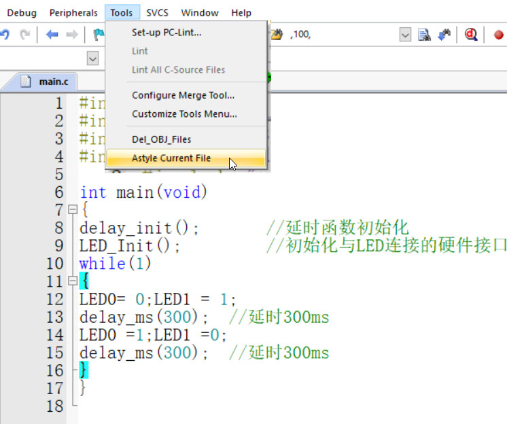
Task: Open the Help menu
Action: point(241,13)
